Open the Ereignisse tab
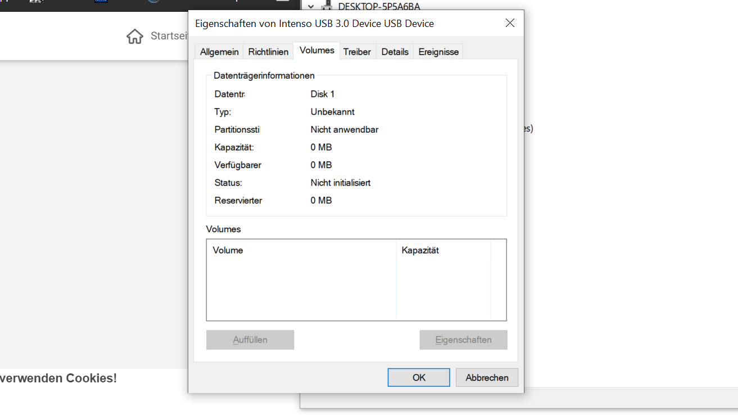This screenshot has width=738, height=415. (x=438, y=52)
